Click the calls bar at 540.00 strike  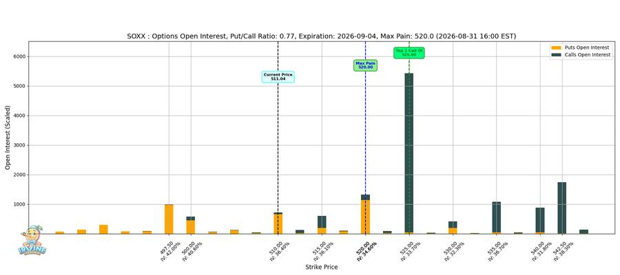pos(540,221)
